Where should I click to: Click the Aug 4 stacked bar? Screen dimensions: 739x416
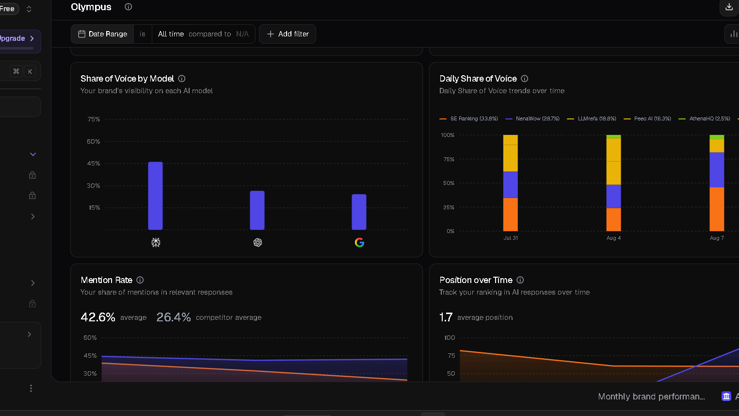pyautogui.click(x=613, y=183)
